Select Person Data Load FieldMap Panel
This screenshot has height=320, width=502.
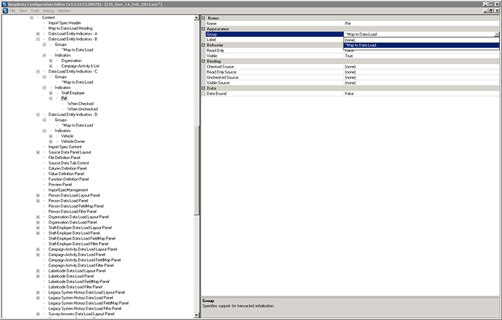(x=76, y=206)
